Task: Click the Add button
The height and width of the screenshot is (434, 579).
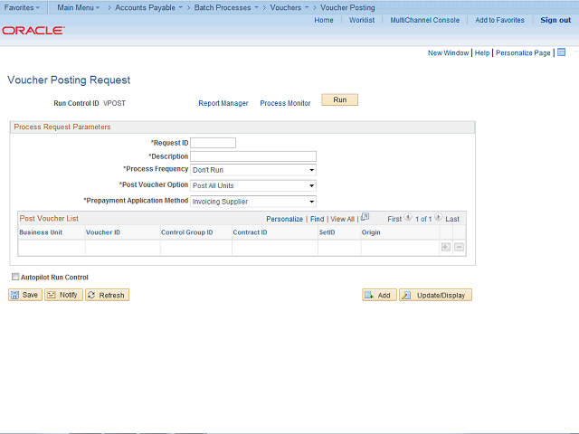Action: 379,295
